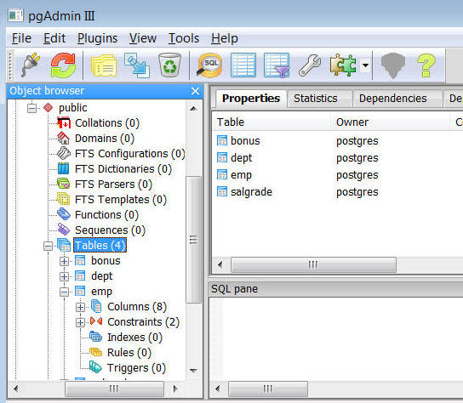Screen dimensions: 463x403
Task: Collapse the emp table node
Action: [x=64, y=292]
